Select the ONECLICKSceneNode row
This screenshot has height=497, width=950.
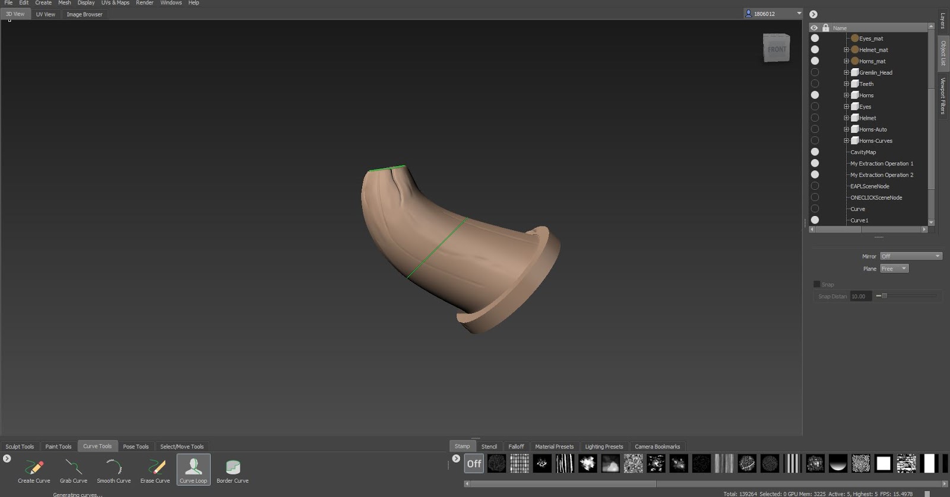[x=876, y=197]
